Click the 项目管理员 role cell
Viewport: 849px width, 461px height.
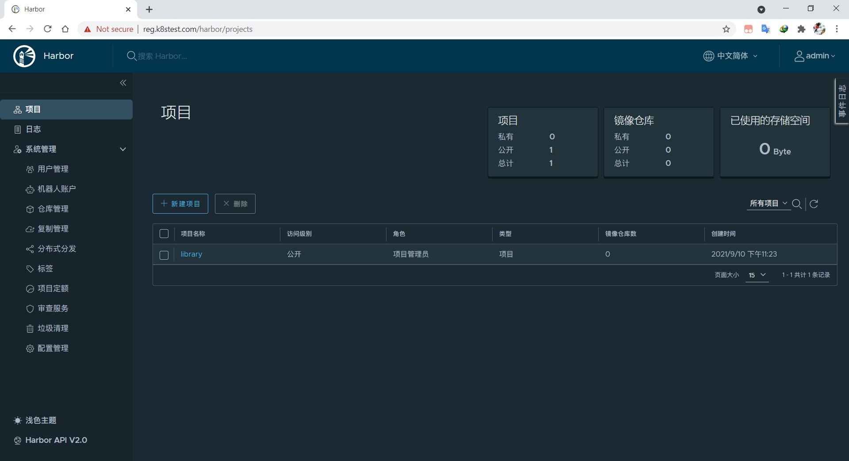[x=411, y=254]
